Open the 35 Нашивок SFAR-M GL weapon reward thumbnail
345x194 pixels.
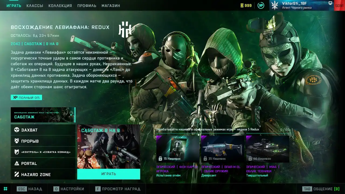[x=223, y=149]
